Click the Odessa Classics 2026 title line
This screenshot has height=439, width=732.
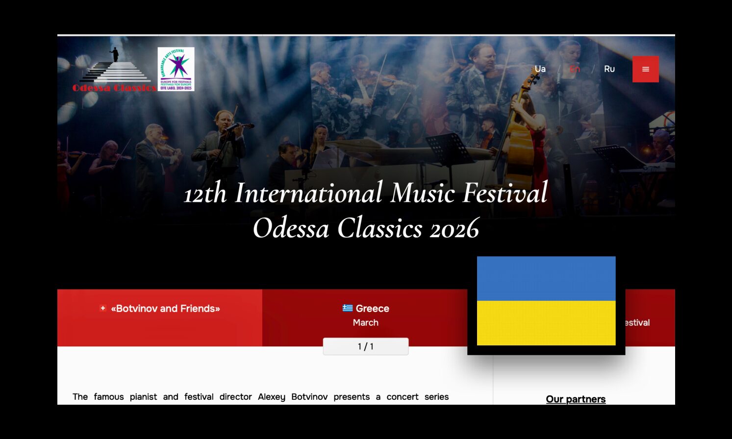click(366, 228)
